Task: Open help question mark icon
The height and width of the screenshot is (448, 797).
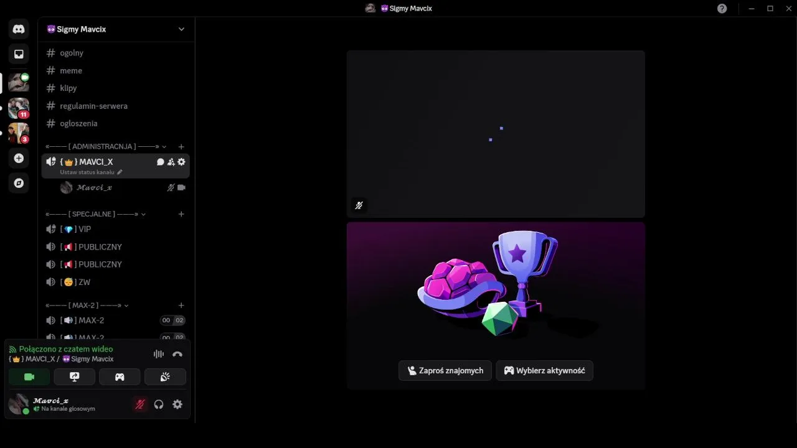Action: click(722, 9)
